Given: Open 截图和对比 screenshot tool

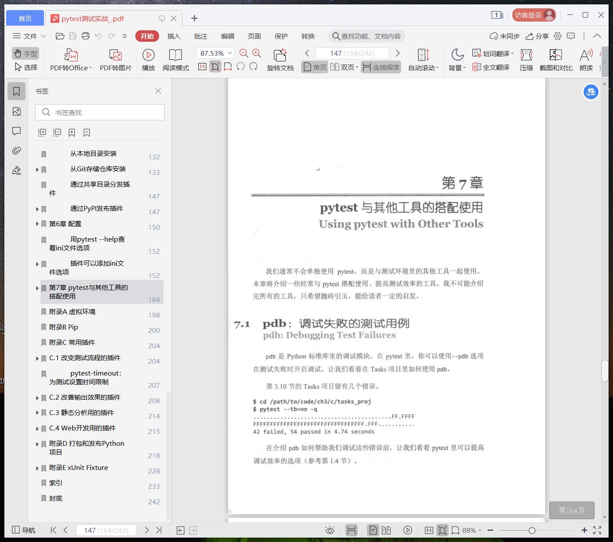Looking at the screenshot, I should click(x=556, y=60).
